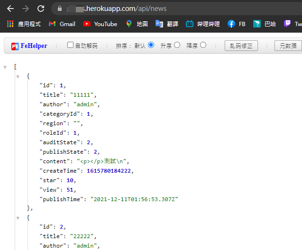The image size is (302, 250).
Task: Open the Twitch bookmark
Action: coord(293,24)
